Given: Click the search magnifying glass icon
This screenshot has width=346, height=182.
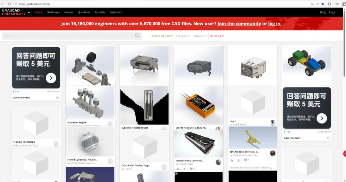Looking at the screenshot, I should coord(137,36).
